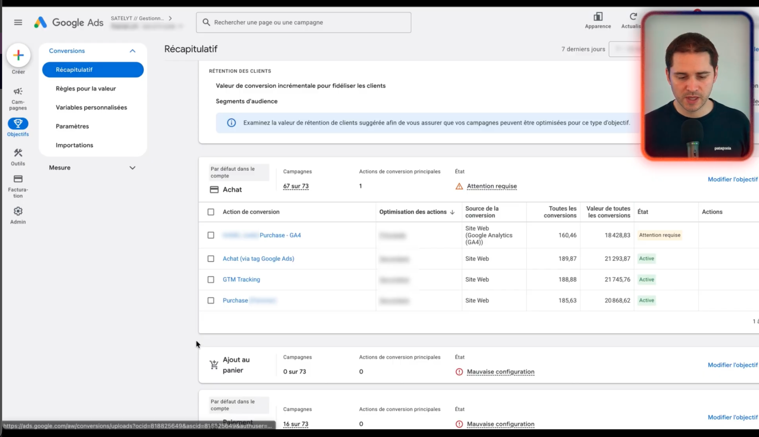Image resolution: width=759 pixels, height=437 pixels.
Task: Open Variables personnalisées
Action: [x=91, y=107]
